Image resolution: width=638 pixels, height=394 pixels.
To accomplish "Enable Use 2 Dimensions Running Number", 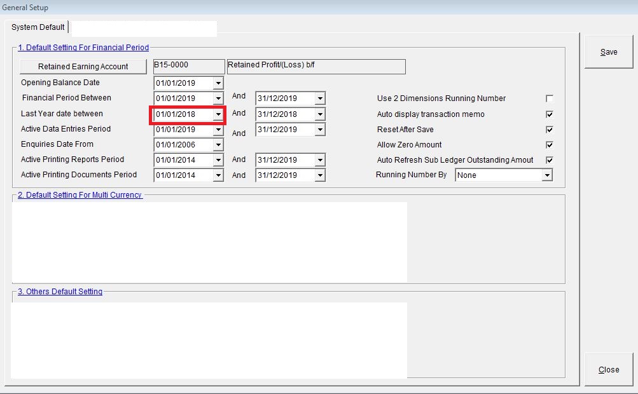I will tap(550, 98).
